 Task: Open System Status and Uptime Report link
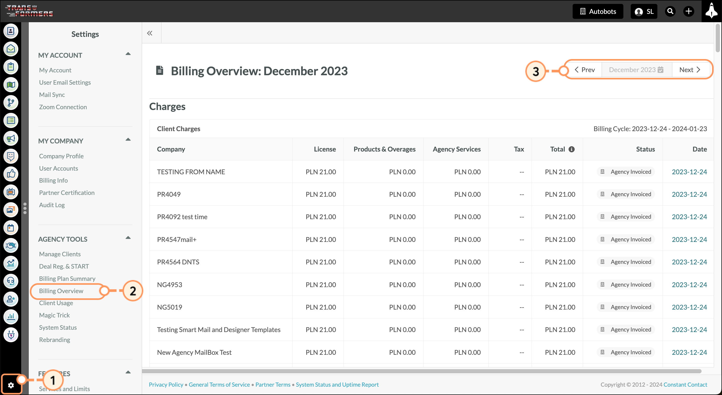(337, 385)
